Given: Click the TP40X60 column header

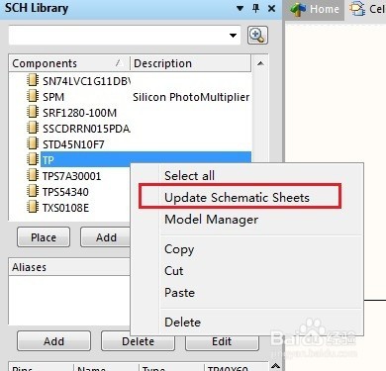Looking at the screenshot, I should pyautogui.click(x=237, y=367).
